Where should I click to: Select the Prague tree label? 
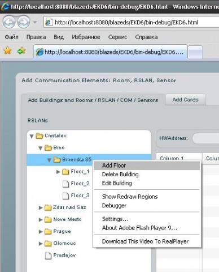(62, 231)
